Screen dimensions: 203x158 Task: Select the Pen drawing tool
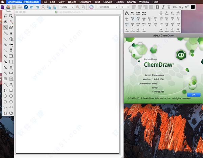(x=11, y=39)
